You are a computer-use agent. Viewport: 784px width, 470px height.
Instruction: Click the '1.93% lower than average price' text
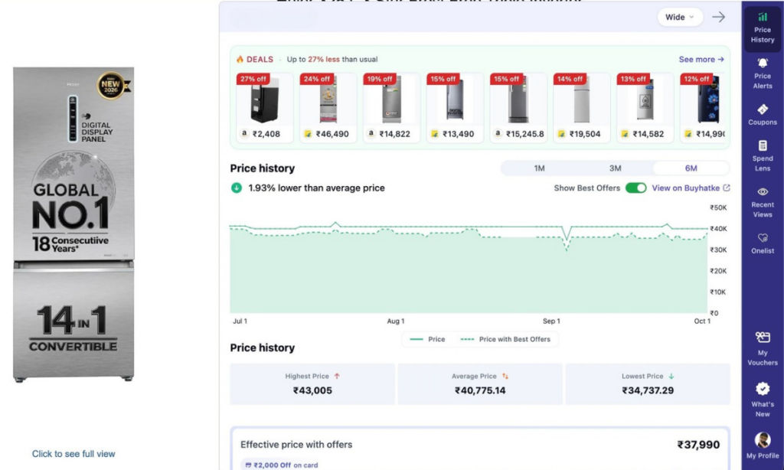(316, 188)
